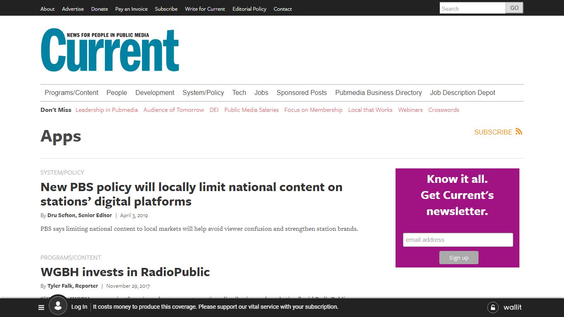Click the newsletter email address field
The image size is (564, 317).
point(458,240)
